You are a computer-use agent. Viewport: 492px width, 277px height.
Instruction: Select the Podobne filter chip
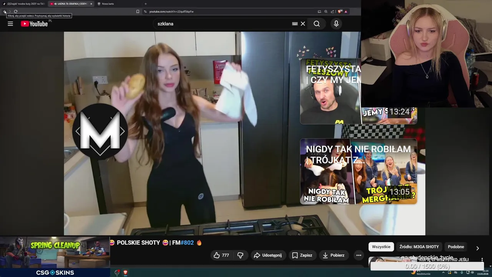456,247
